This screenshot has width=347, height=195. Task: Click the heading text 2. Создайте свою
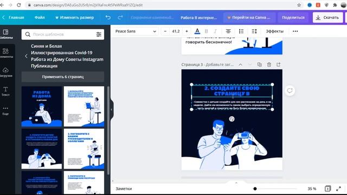coord(232,90)
